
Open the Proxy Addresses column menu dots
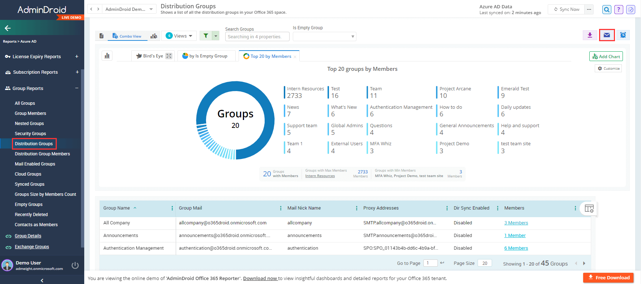click(x=447, y=208)
